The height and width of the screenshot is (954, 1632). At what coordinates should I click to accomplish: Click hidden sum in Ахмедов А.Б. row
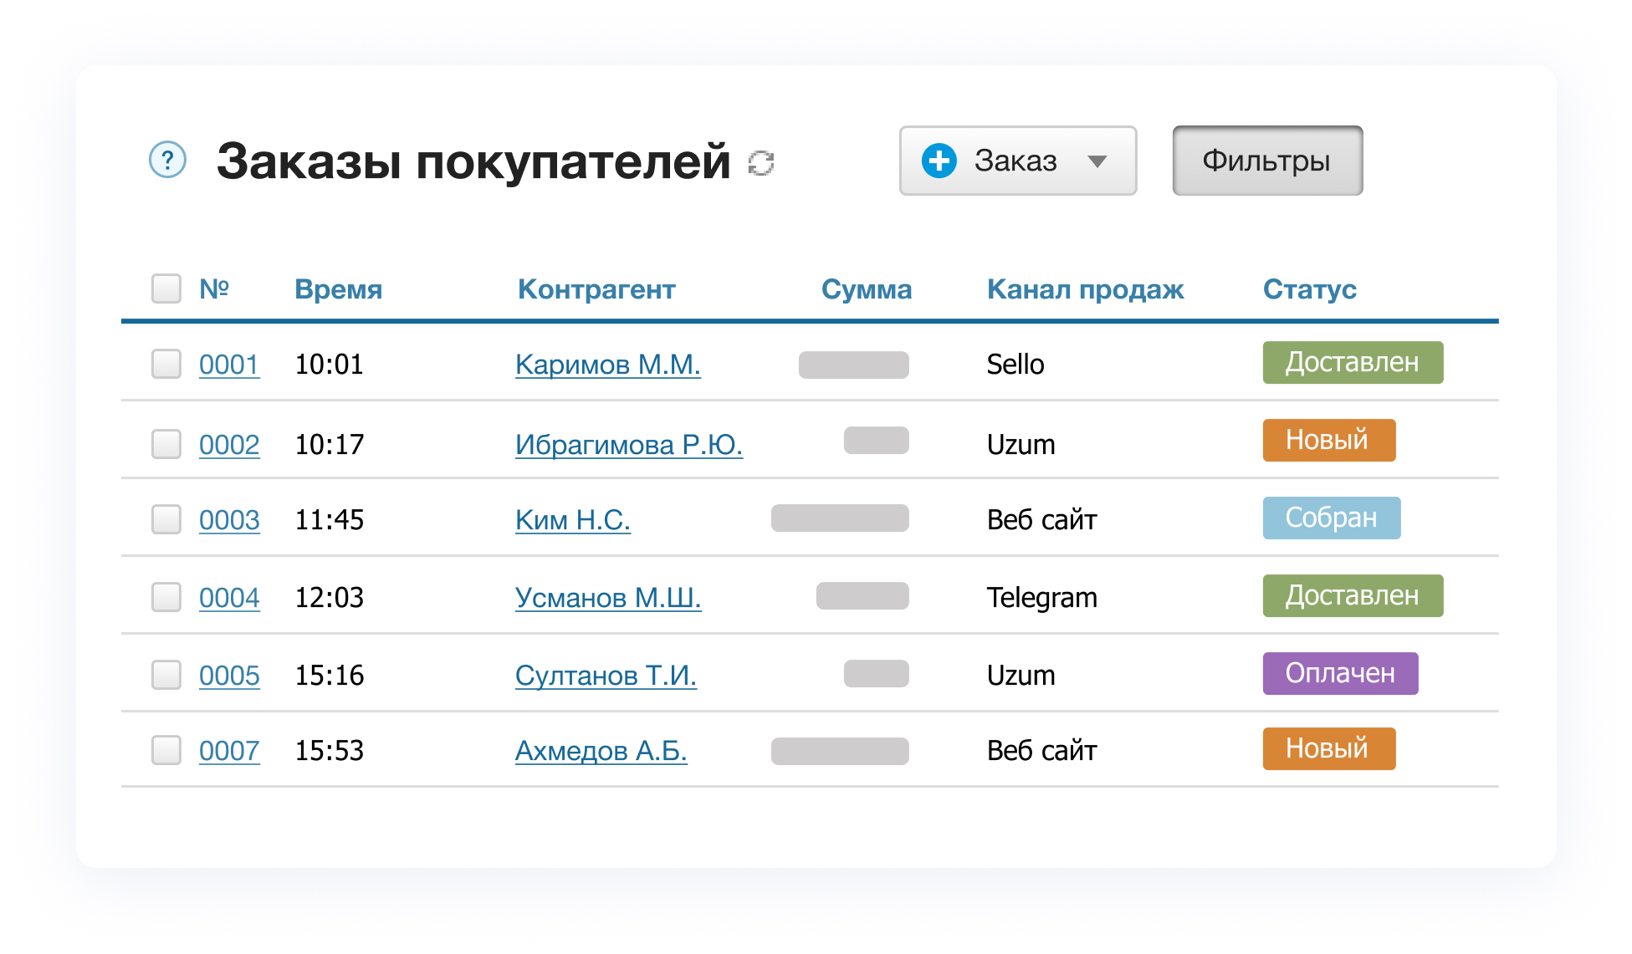coord(840,751)
